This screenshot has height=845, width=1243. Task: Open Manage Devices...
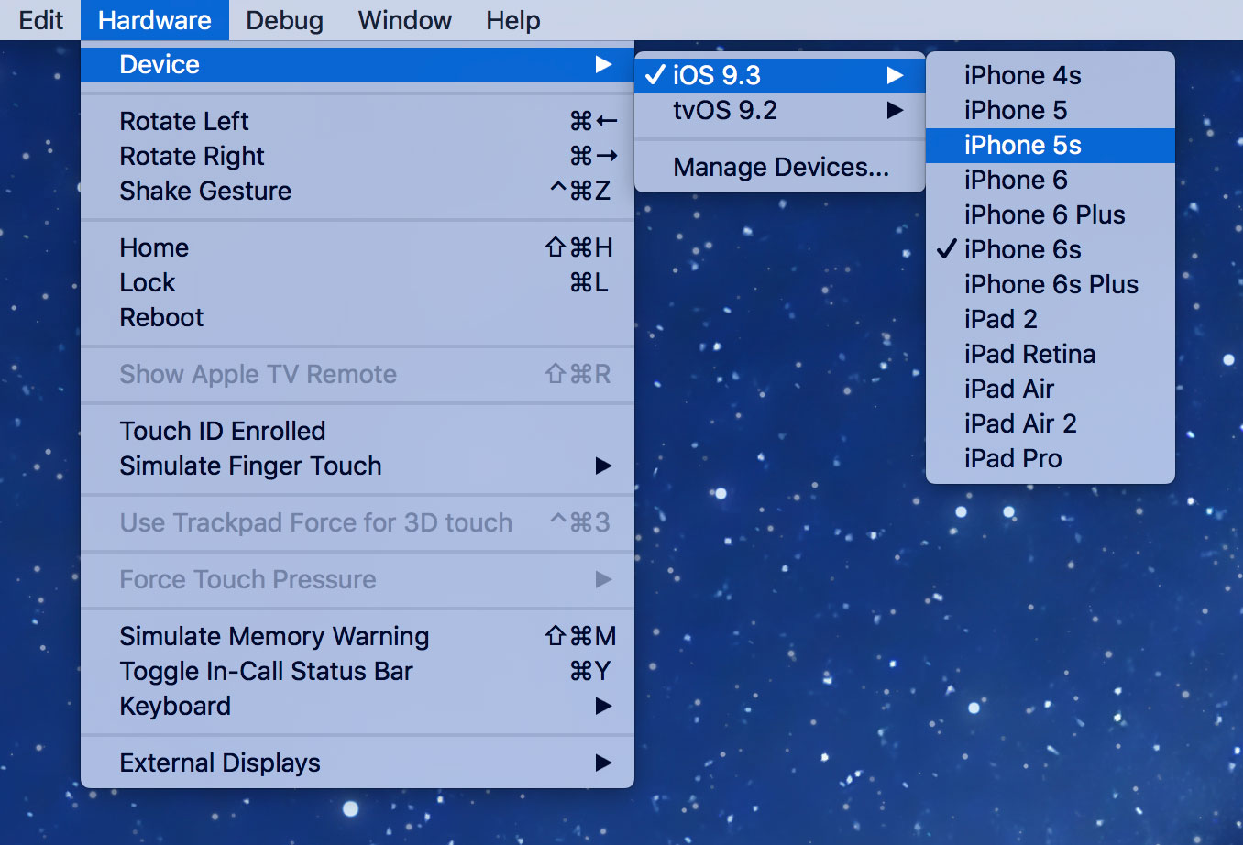point(780,167)
